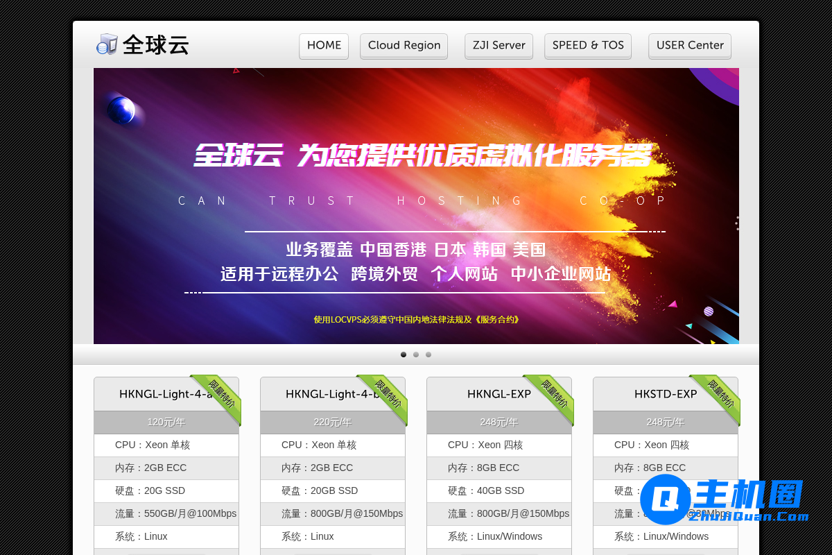Click 流量：800GB/月@150Mbps in HKNGL-Light-4-b
Viewport: 832px width, 555px height.
pyautogui.click(x=333, y=513)
